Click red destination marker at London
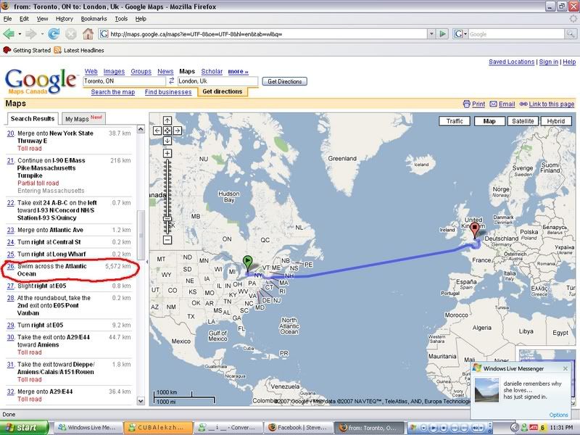Image resolution: width=580 pixels, height=435 pixels. click(475, 230)
